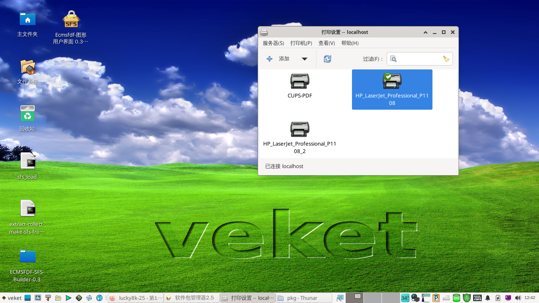
Task: Launch the system monitor taskbar icon
Action: [x=38, y=298]
